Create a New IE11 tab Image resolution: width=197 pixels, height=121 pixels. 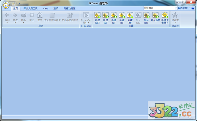point(146,18)
